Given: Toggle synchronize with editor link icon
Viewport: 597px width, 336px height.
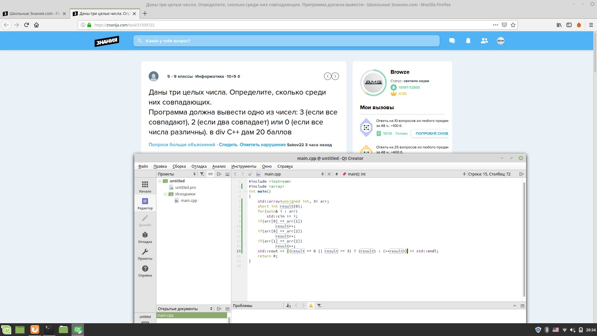Looking at the screenshot, I should pyautogui.click(x=211, y=174).
